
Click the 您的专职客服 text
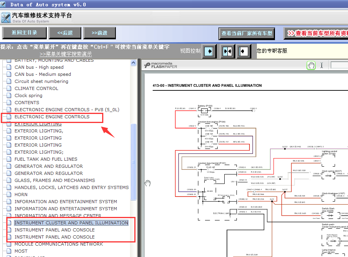[272, 51]
